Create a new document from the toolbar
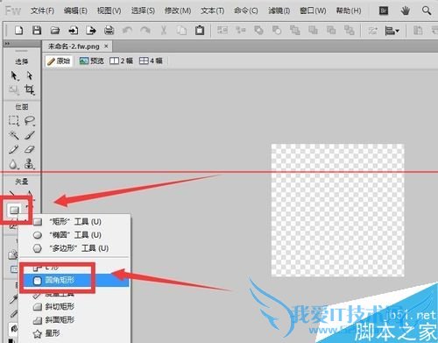This screenshot has width=438, height=343. click(18, 30)
